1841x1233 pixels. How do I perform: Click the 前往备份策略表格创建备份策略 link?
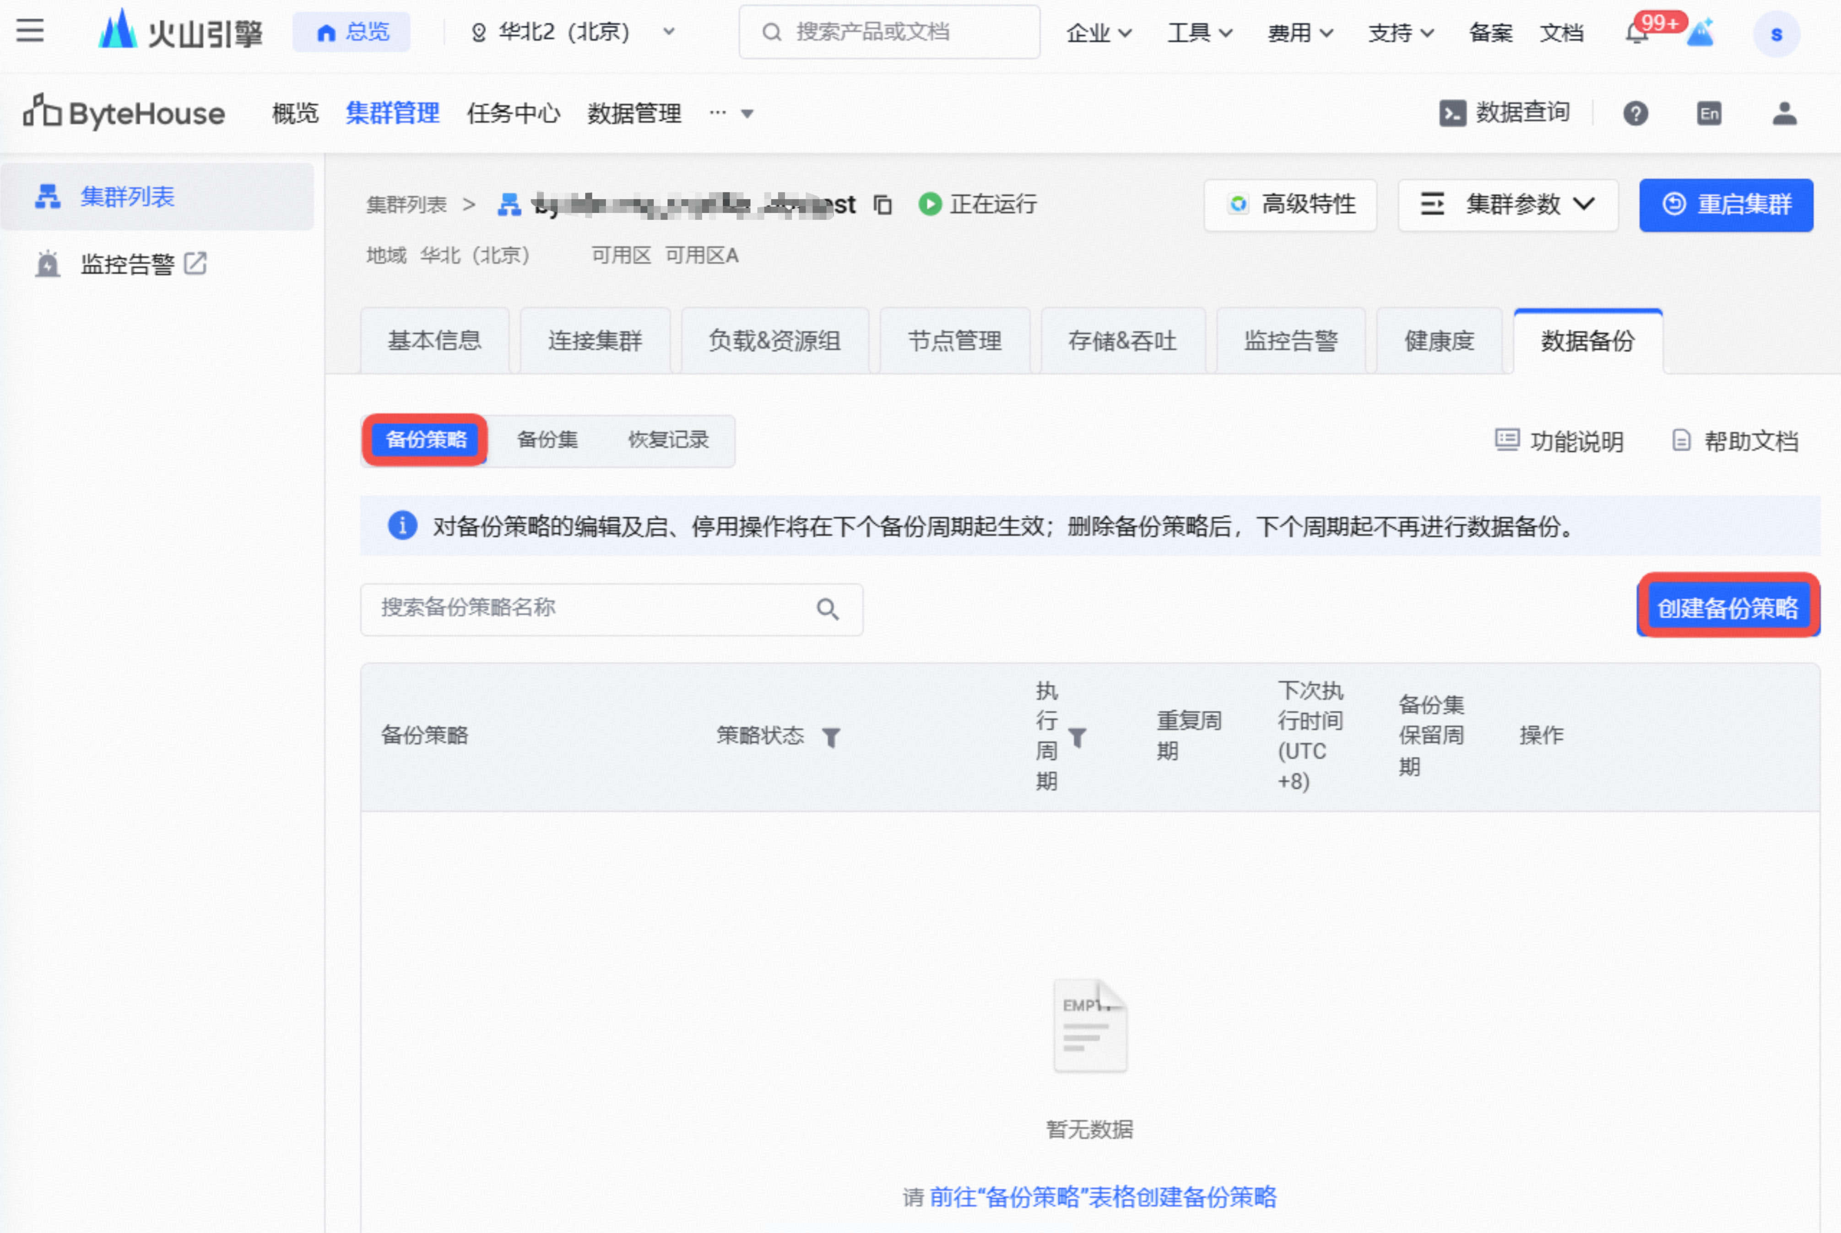pos(1103,1197)
